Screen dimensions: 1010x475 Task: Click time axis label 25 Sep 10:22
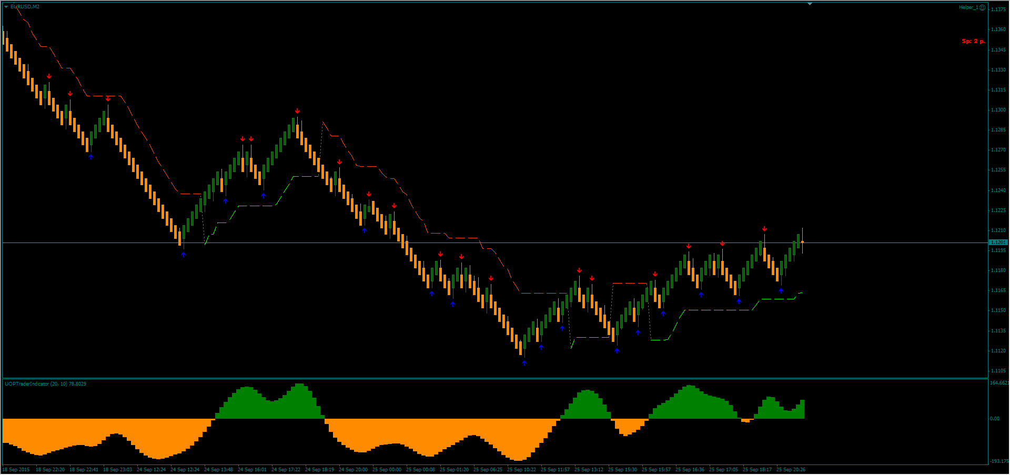point(521,470)
